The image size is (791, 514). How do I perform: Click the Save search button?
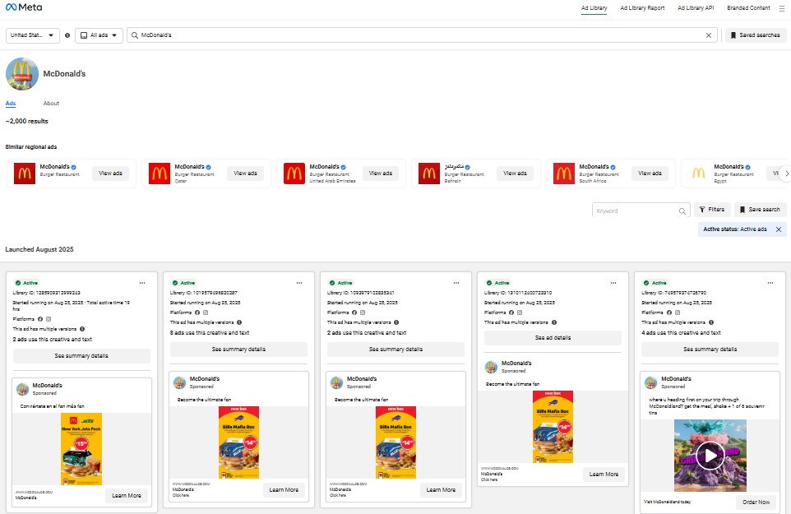click(x=760, y=210)
